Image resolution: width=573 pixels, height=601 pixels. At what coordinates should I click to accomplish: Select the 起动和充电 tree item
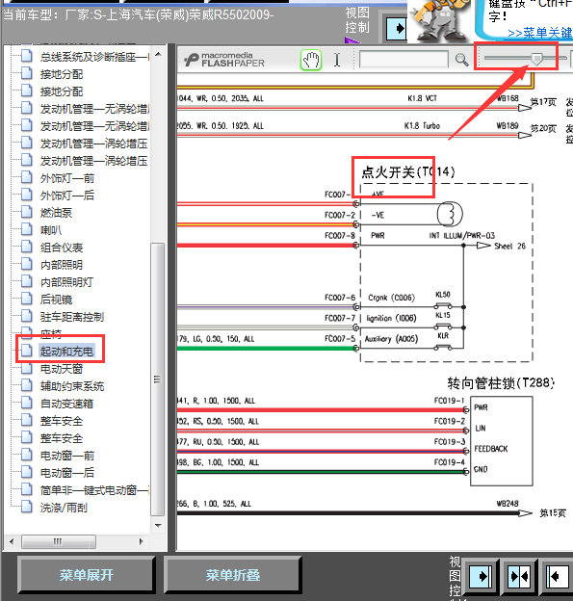click(66, 352)
